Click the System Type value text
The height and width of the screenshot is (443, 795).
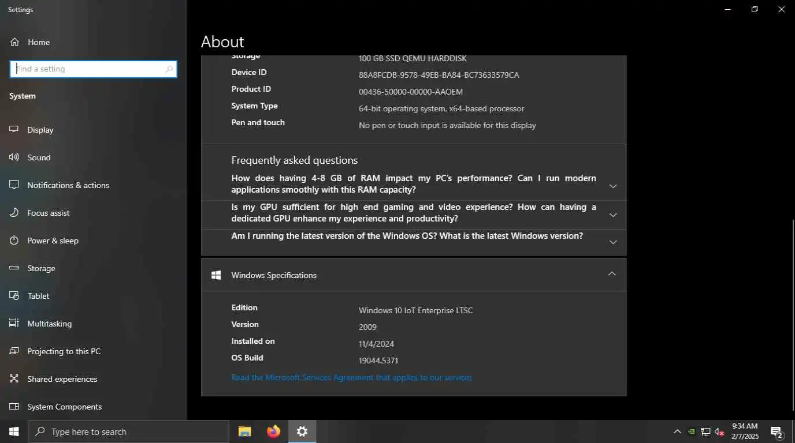441,108
